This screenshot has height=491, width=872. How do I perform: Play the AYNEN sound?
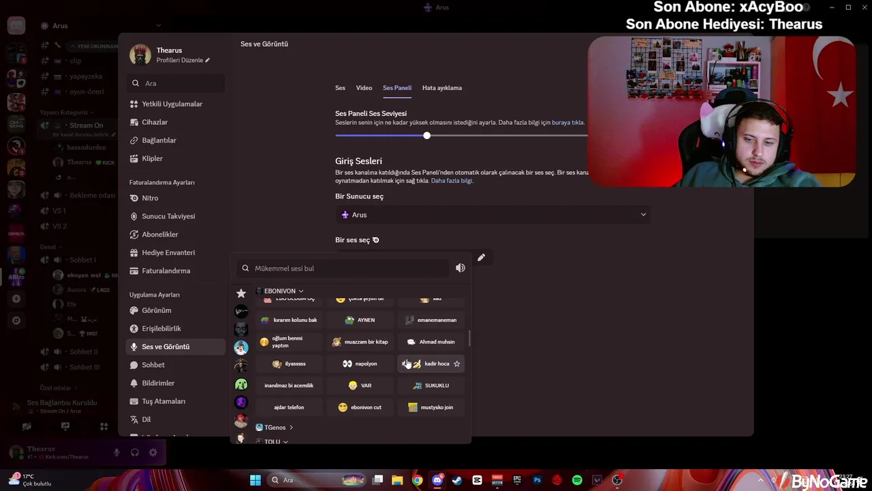360,320
